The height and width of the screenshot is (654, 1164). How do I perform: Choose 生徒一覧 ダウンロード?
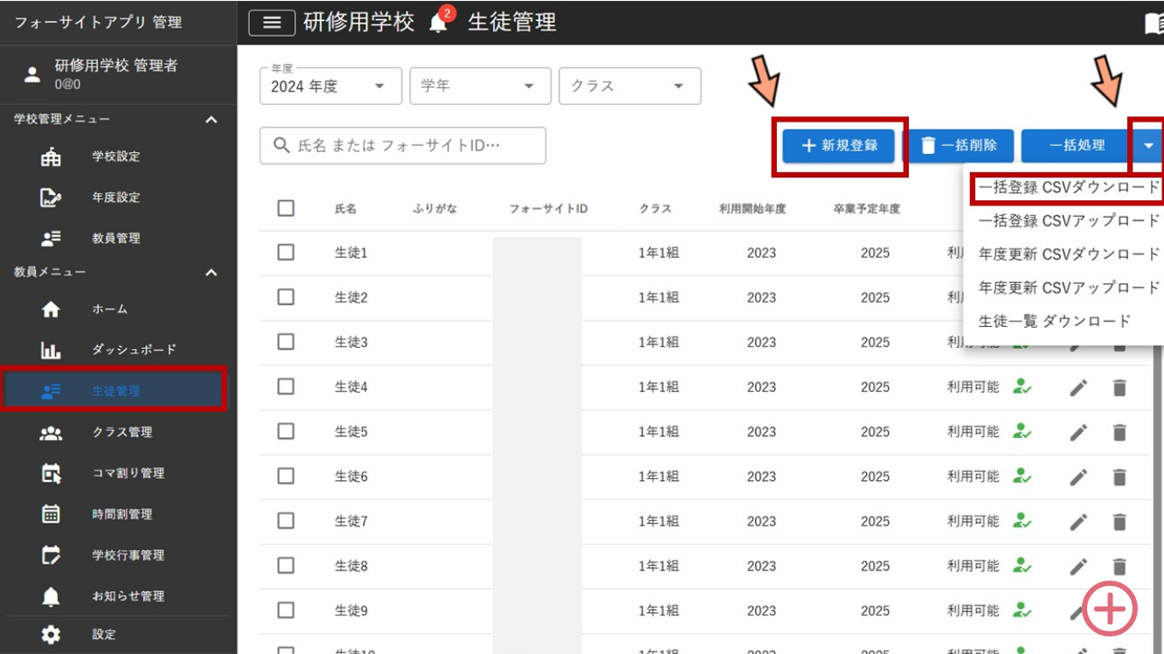coord(1055,321)
